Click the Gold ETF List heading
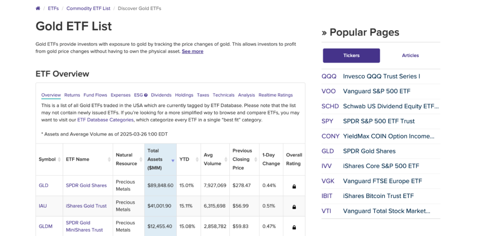481x236 pixels. [x=74, y=26]
